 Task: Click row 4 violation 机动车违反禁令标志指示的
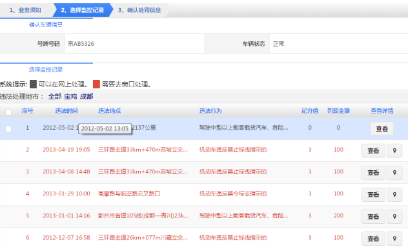click(x=233, y=193)
